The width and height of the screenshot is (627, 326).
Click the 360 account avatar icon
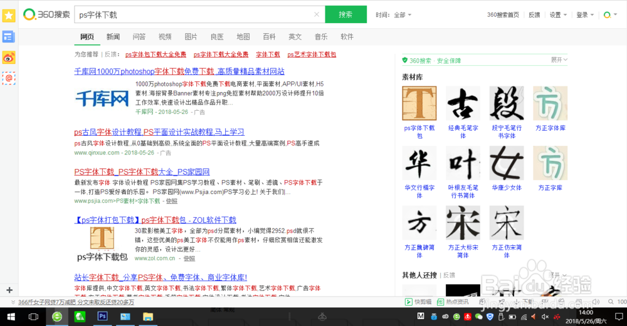tap(608, 15)
